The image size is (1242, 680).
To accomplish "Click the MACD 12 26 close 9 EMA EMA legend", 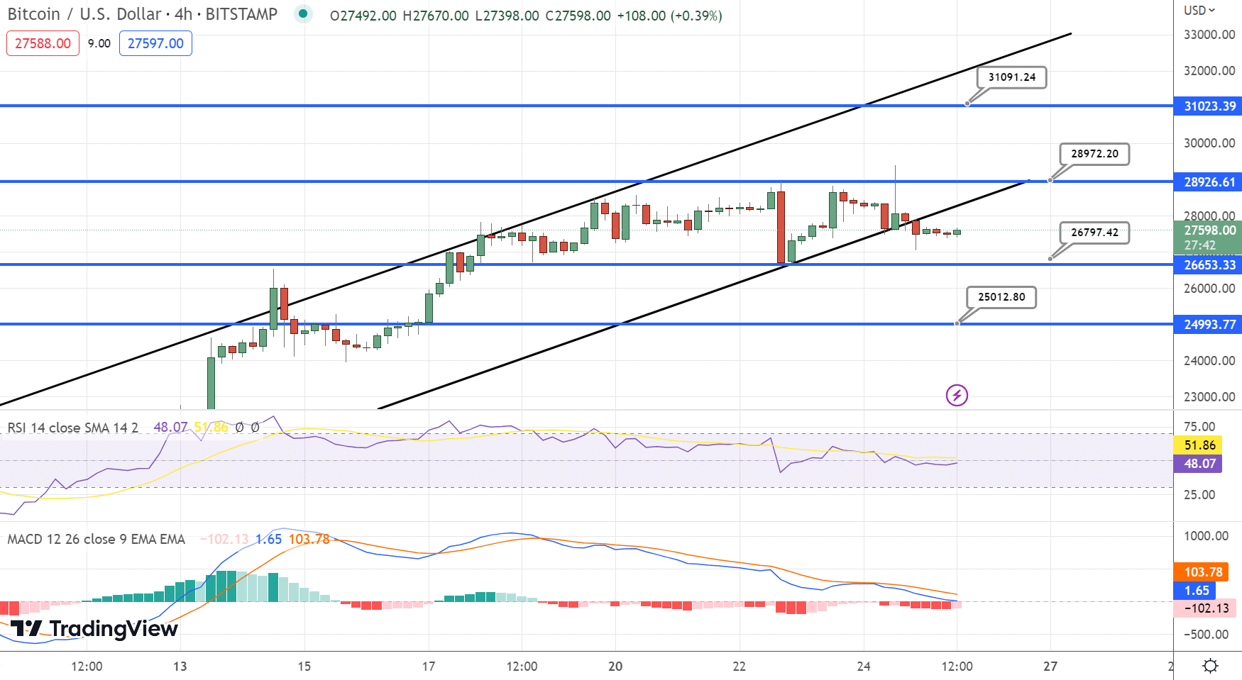I will click(x=97, y=539).
